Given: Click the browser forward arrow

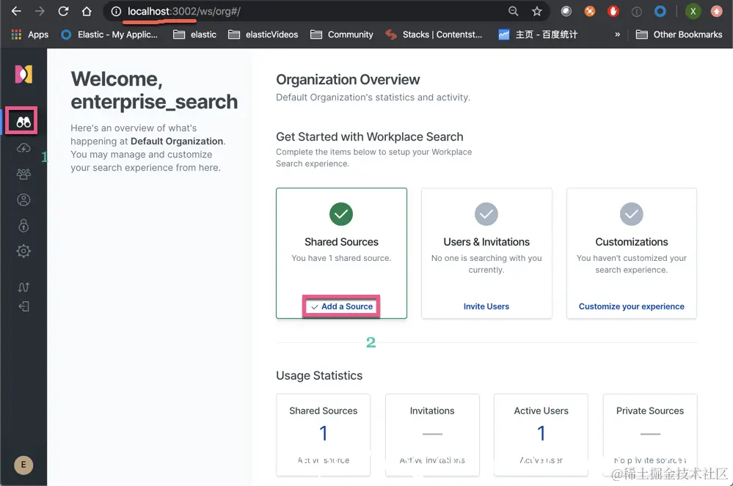Looking at the screenshot, I should tap(40, 11).
